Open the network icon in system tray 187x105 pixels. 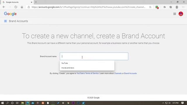[x=166, y=103]
